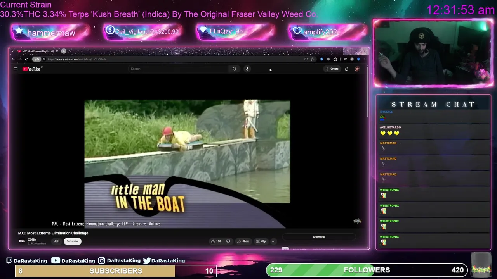Click Show chat button
The width and height of the screenshot is (497, 279).
[319, 237]
